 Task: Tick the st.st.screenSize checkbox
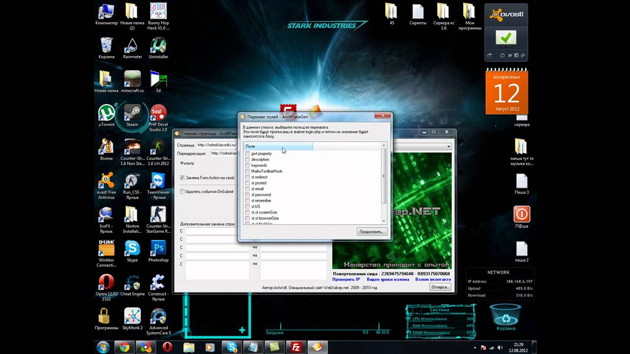coord(248,212)
